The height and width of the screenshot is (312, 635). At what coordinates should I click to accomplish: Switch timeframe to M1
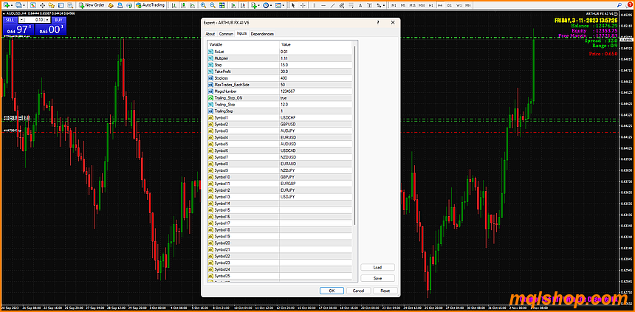(x=394, y=5)
